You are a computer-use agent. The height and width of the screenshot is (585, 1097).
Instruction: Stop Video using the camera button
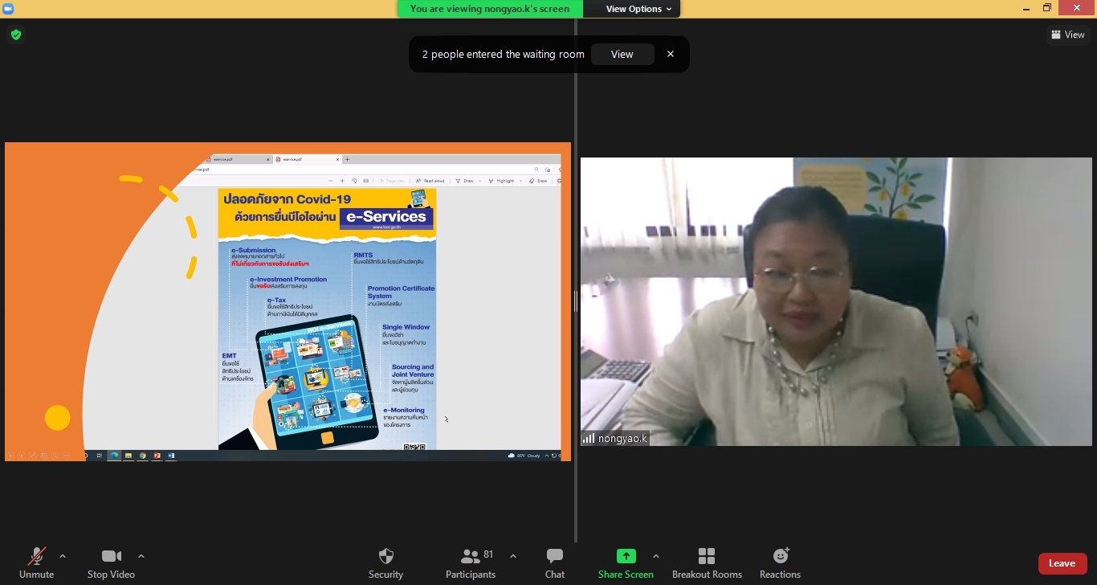pyautogui.click(x=111, y=562)
